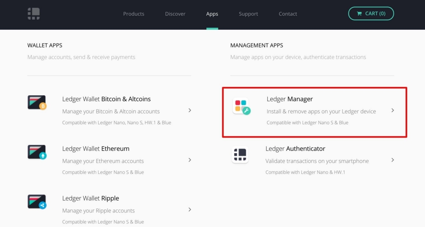Click 'Manage accounts, send & receive payments' subtitle
This screenshot has height=227, width=425.
coord(81,57)
